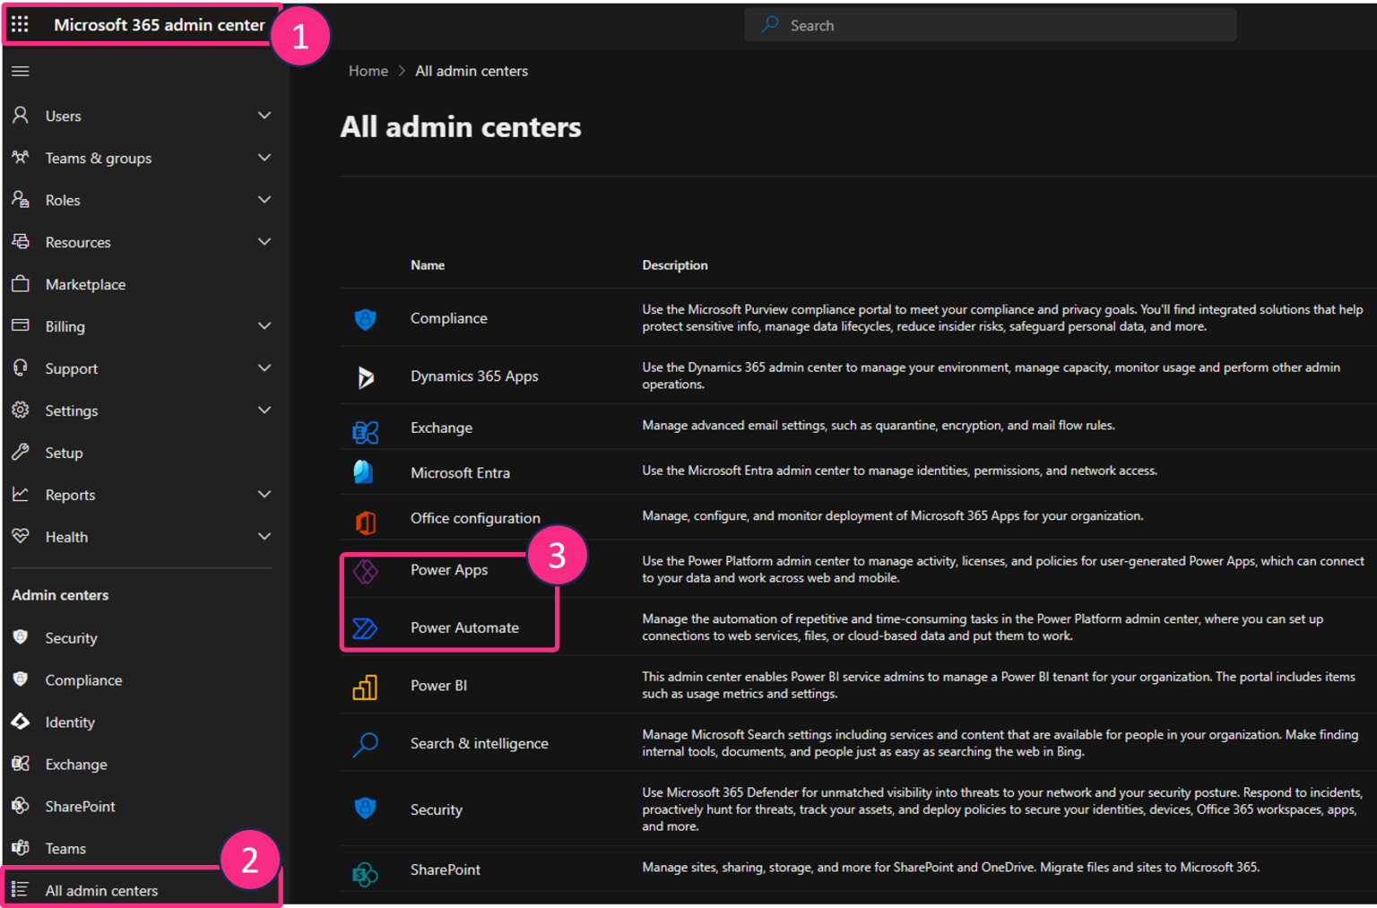This screenshot has height=908, width=1377.
Task: Select the Microsoft Entra icon
Action: pos(366,472)
